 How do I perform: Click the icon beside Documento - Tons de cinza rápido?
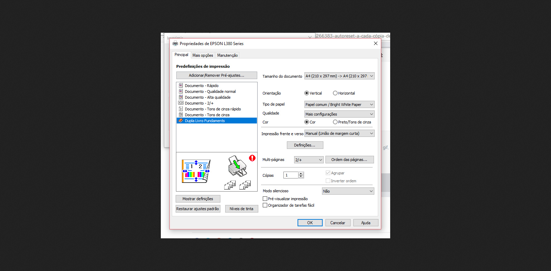(x=181, y=109)
